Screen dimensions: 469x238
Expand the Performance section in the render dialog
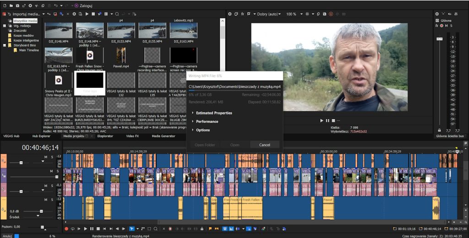(207, 121)
